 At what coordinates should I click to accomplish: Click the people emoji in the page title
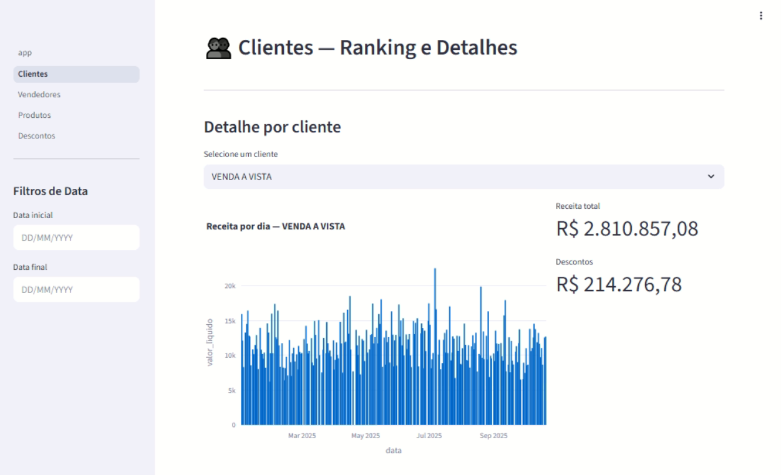coord(218,46)
